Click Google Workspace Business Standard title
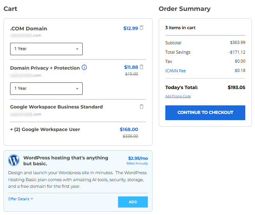 point(56,107)
